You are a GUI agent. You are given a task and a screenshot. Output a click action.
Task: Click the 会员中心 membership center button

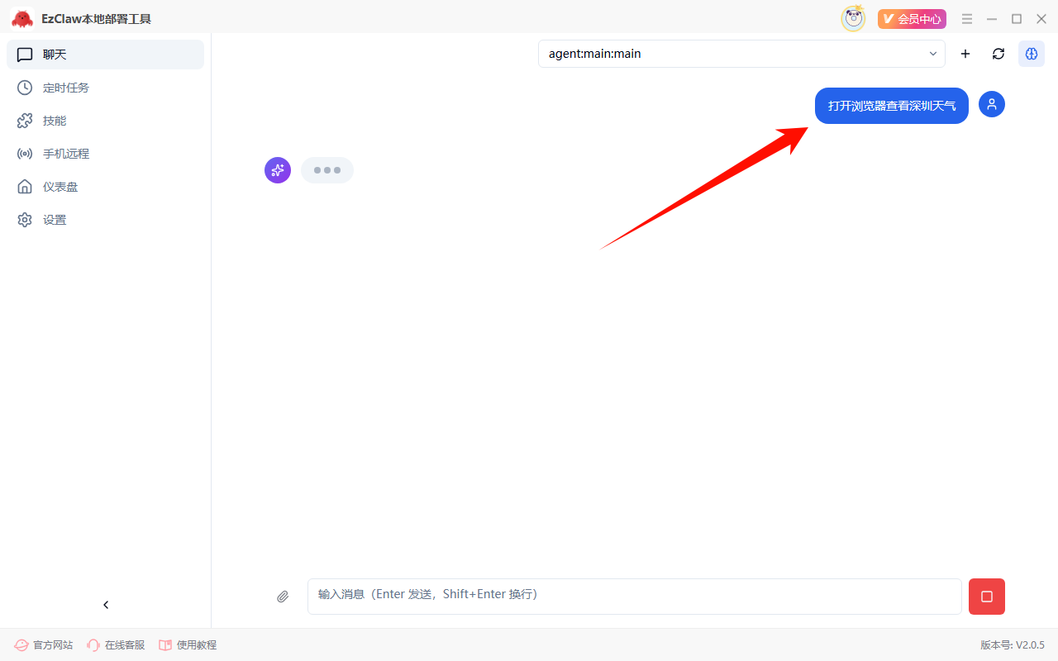pos(912,19)
